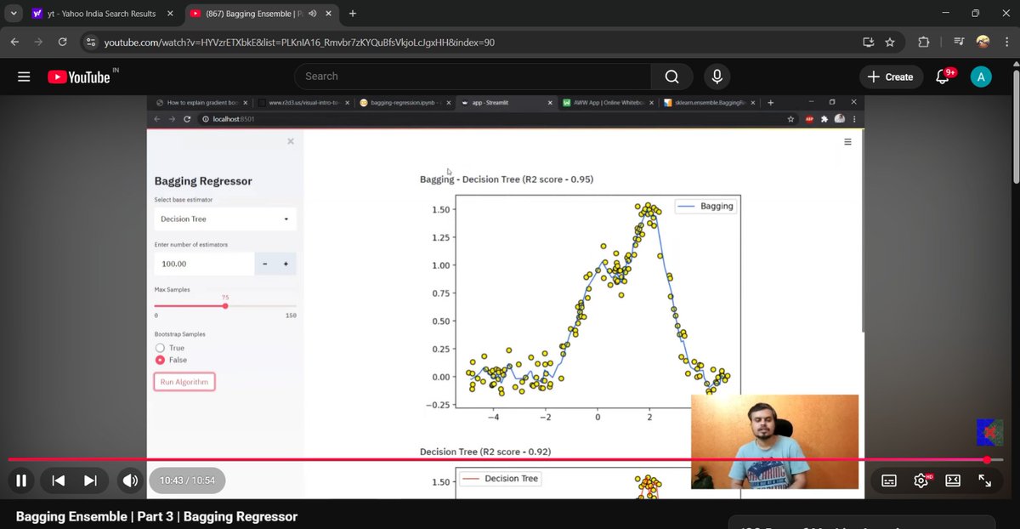Select How to explain gradient boosting tab
1020x529 pixels.
(x=202, y=102)
